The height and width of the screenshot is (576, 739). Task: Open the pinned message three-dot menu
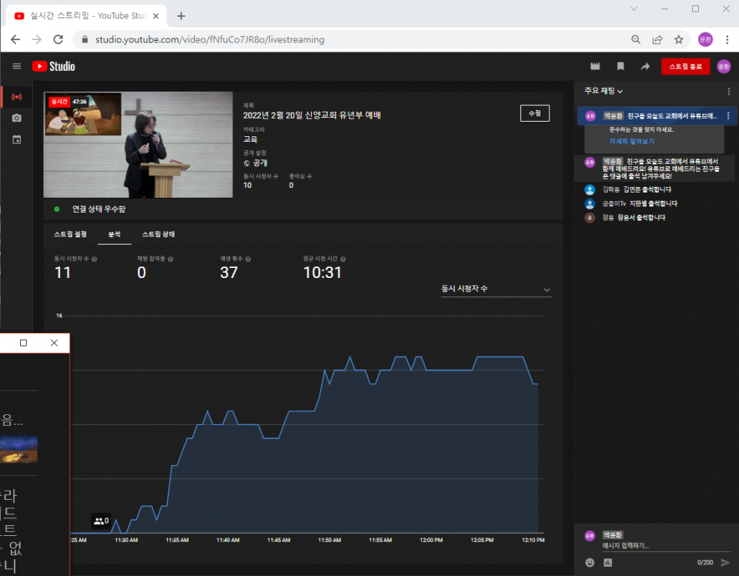click(727, 116)
